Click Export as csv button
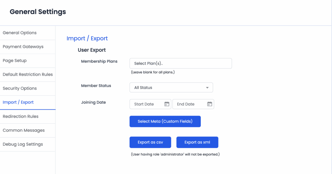 tap(150, 142)
